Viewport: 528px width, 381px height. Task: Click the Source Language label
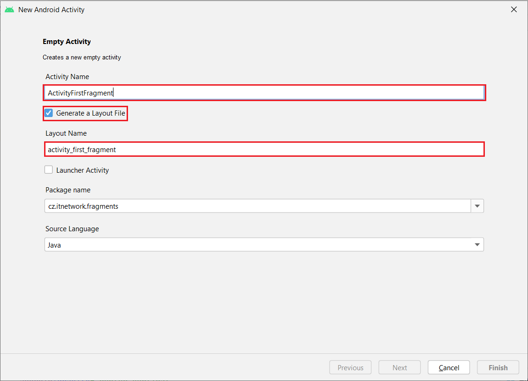point(72,229)
